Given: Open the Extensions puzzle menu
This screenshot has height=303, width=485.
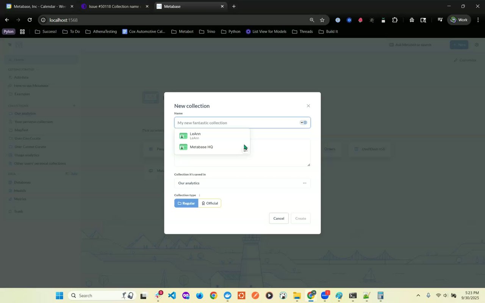Looking at the screenshot, I should [395, 20].
